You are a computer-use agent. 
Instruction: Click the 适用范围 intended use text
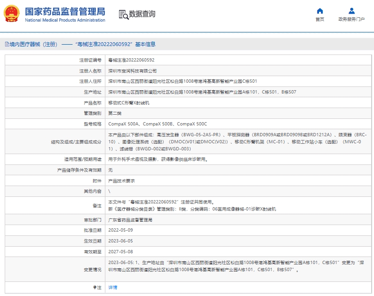(x=159, y=159)
